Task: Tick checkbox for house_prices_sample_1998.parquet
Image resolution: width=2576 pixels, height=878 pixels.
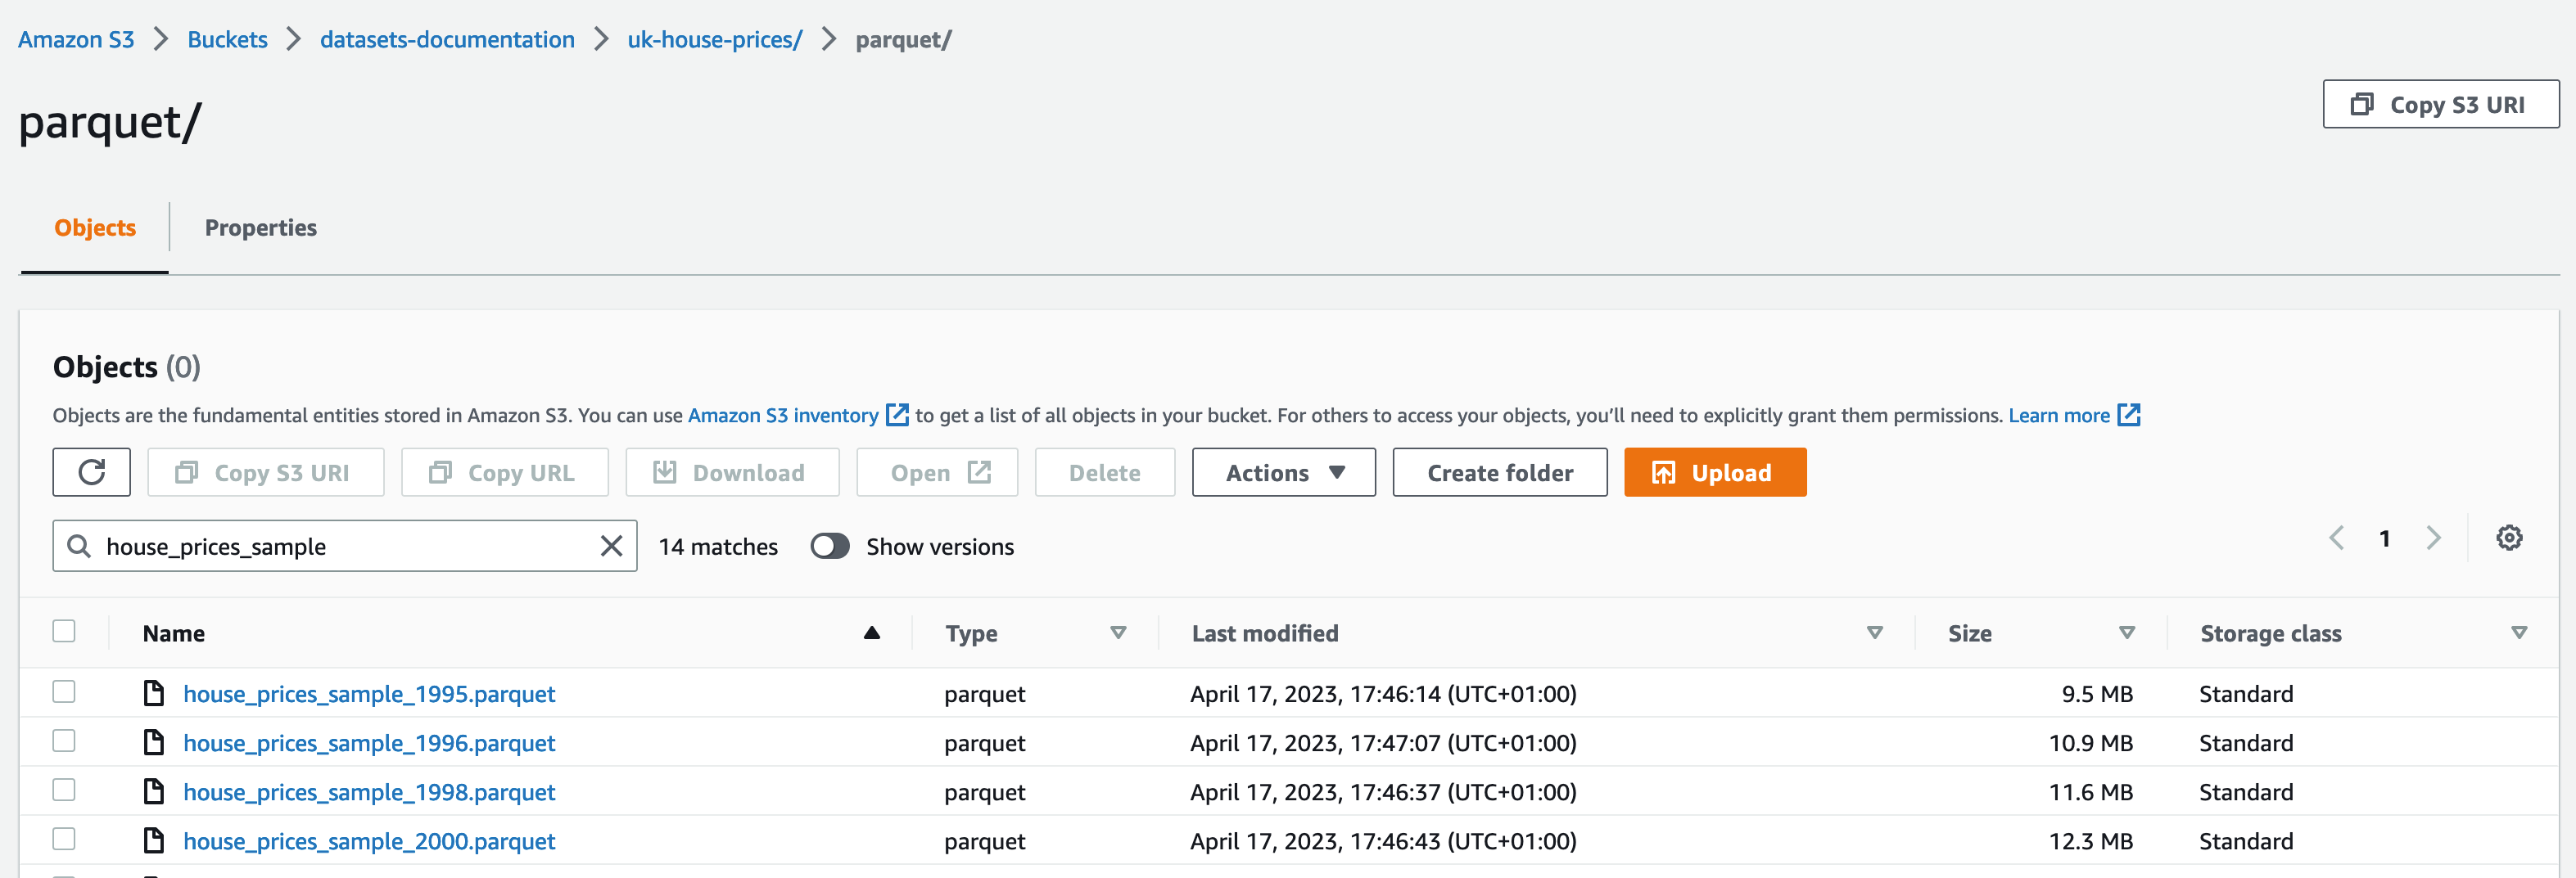Action: (x=64, y=790)
